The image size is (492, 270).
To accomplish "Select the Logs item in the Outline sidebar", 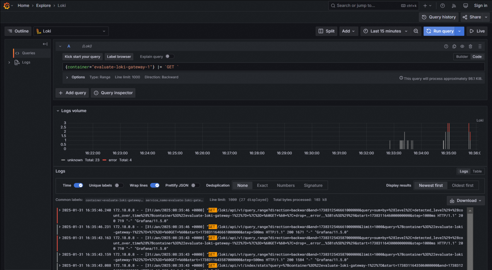I will coord(26,62).
